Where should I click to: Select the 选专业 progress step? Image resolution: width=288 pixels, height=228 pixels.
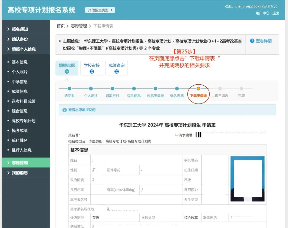[x=69, y=96]
